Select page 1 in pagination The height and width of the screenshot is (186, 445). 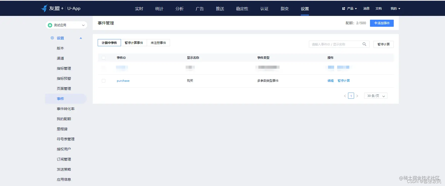[351, 96]
